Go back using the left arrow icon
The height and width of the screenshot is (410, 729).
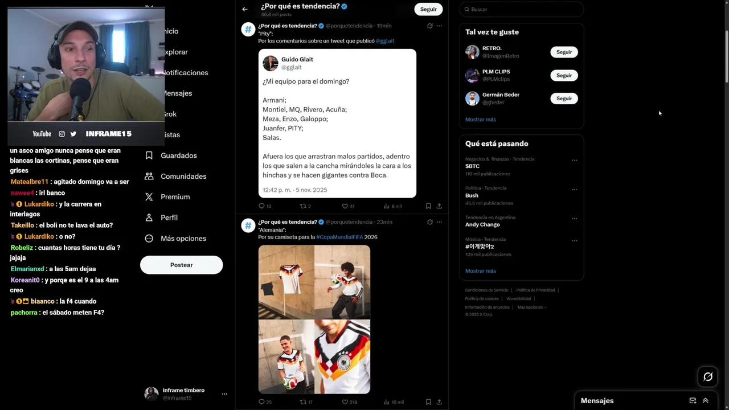coord(245,9)
